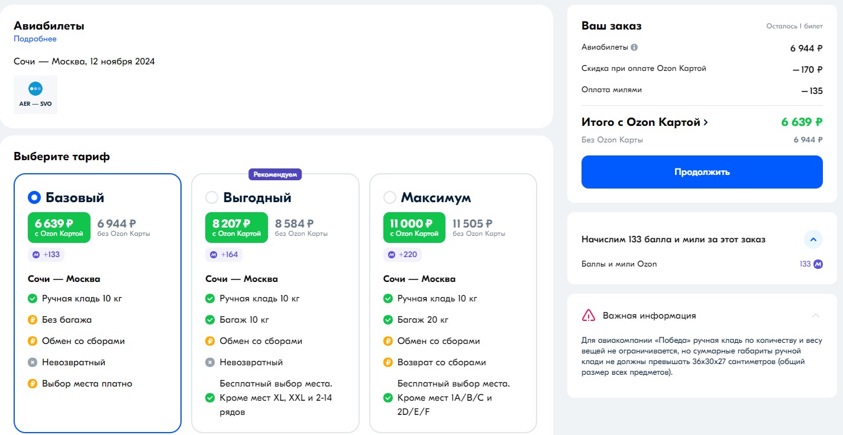Click orange ruble icon for Обмен со сборами in Базовый

coord(33,341)
